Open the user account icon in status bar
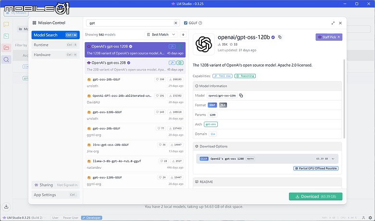Image resolution: width=375 pixels, height=221 pixels. click(363, 218)
